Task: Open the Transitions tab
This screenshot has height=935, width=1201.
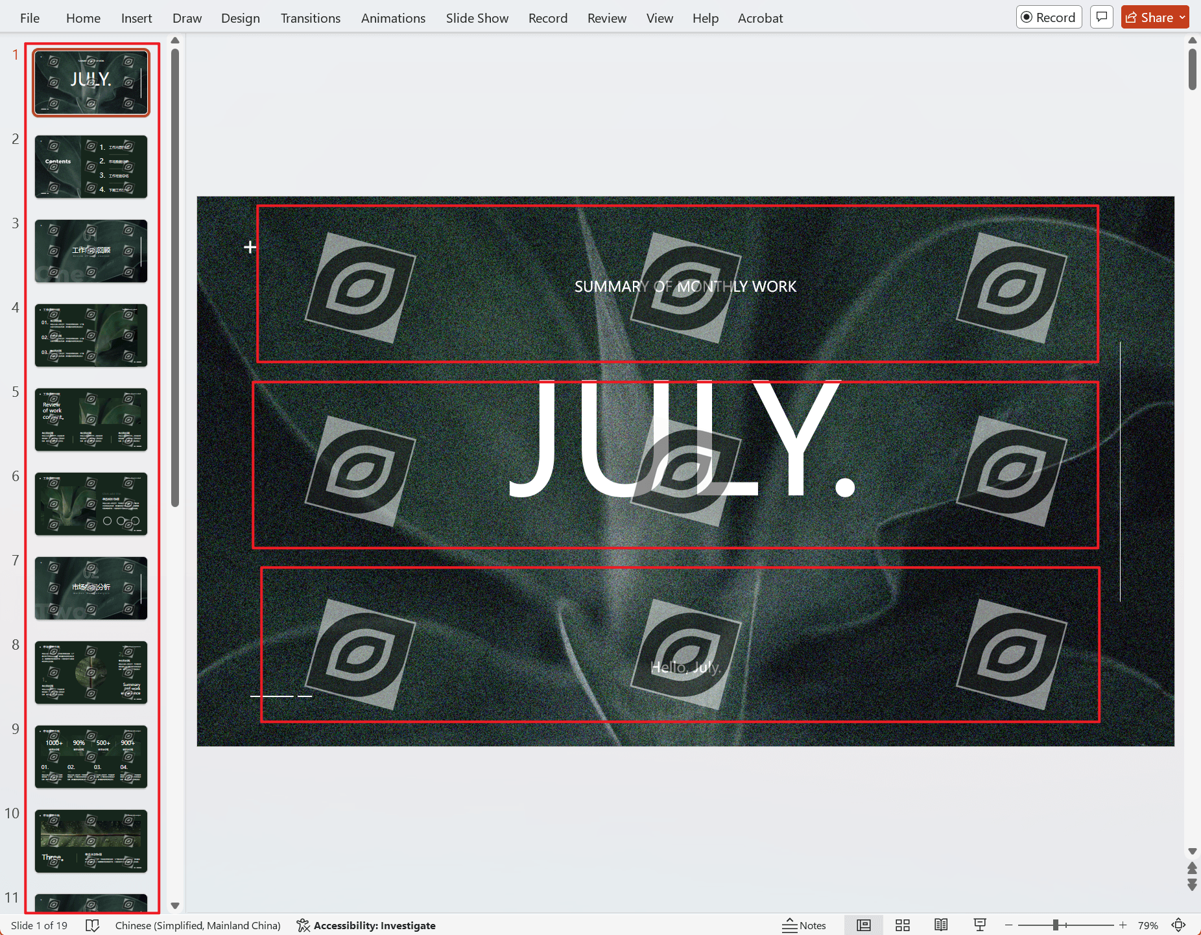Action: [310, 18]
